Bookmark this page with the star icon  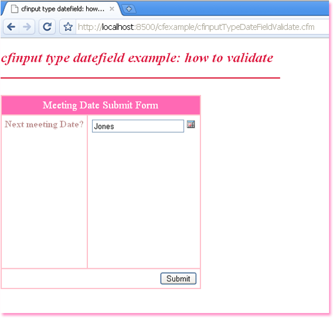[x=68, y=27]
